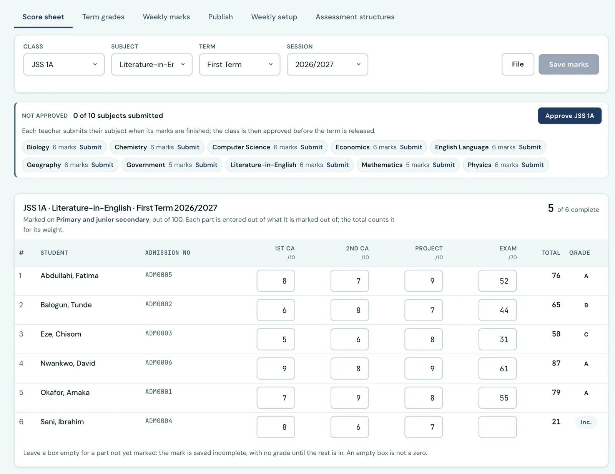
Task: Click Nwankwo David's total of 87
Action: pyautogui.click(x=556, y=363)
